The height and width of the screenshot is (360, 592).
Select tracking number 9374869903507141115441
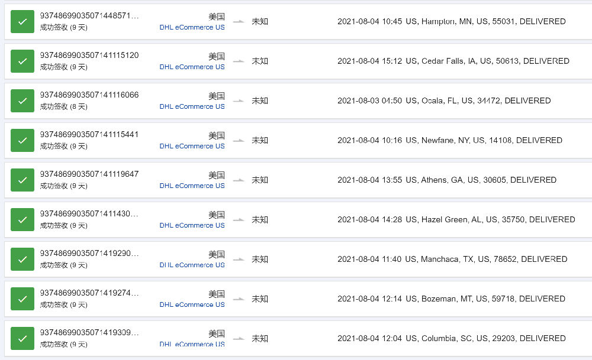coord(89,134)
